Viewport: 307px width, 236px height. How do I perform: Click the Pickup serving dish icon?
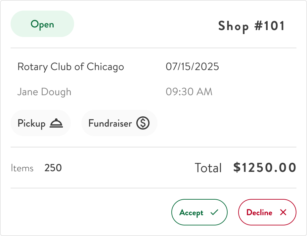[x=56, y=123]
